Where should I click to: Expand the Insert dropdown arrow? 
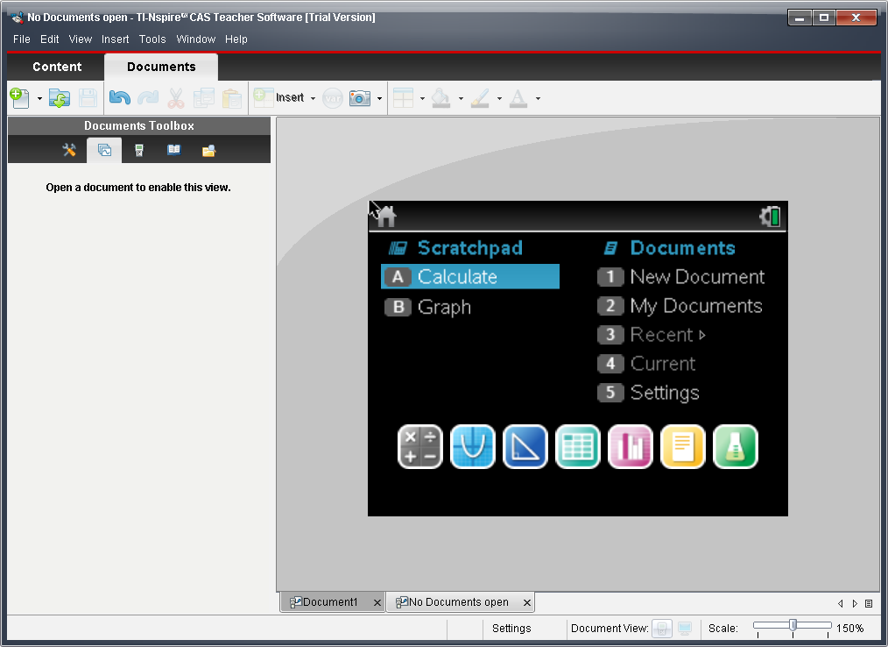[x=313, y=99]
